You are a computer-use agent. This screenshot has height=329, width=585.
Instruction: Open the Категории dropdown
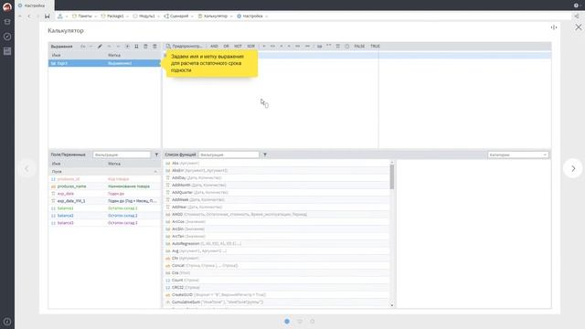[x=518, y=154]
